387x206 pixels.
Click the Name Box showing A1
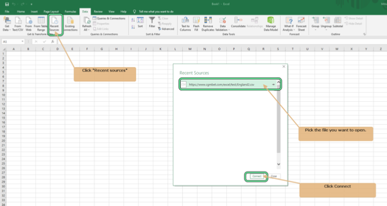[11, 42]
